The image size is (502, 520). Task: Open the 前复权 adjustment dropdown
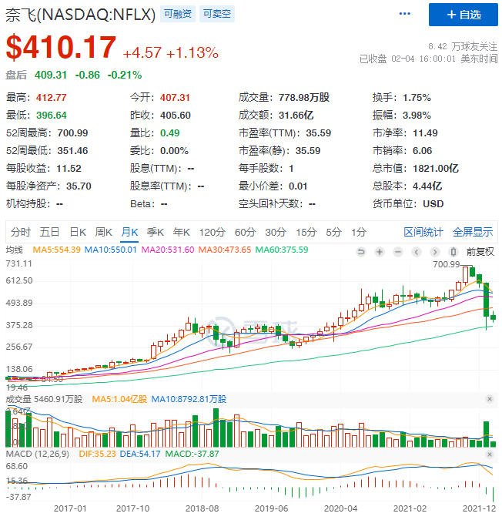pyautogui.click(x=480, y=252)
